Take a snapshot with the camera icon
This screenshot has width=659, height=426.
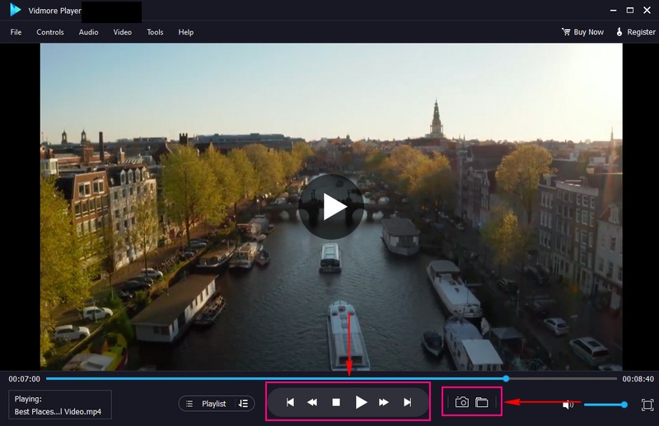tap(462, 403)
